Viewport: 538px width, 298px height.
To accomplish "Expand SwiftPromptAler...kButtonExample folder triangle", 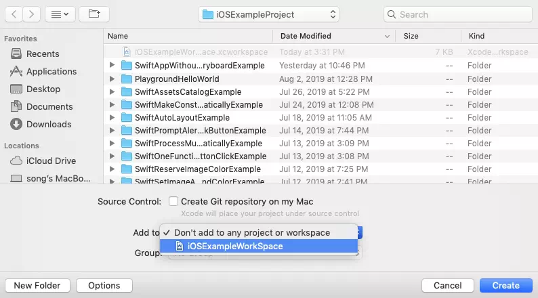I will pos(112,130).
